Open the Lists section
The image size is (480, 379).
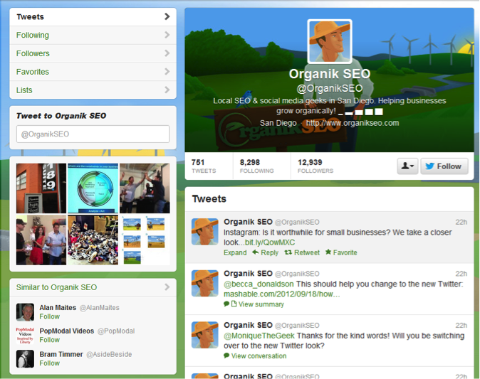pos(93,90)
